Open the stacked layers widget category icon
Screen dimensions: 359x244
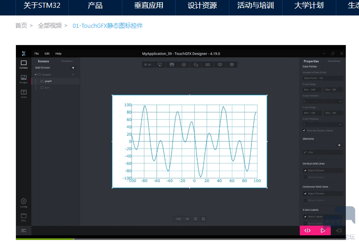232,65
